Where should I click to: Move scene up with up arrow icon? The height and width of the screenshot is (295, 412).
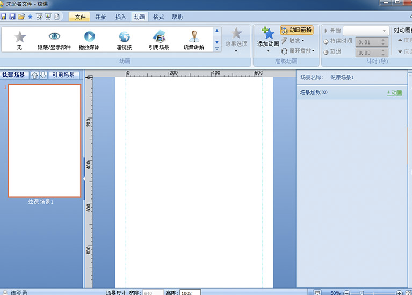[x=35, y=75]
